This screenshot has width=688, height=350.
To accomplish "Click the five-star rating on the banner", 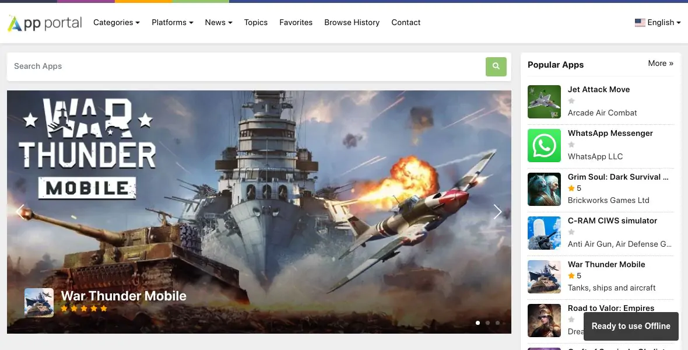I will 84,308.
